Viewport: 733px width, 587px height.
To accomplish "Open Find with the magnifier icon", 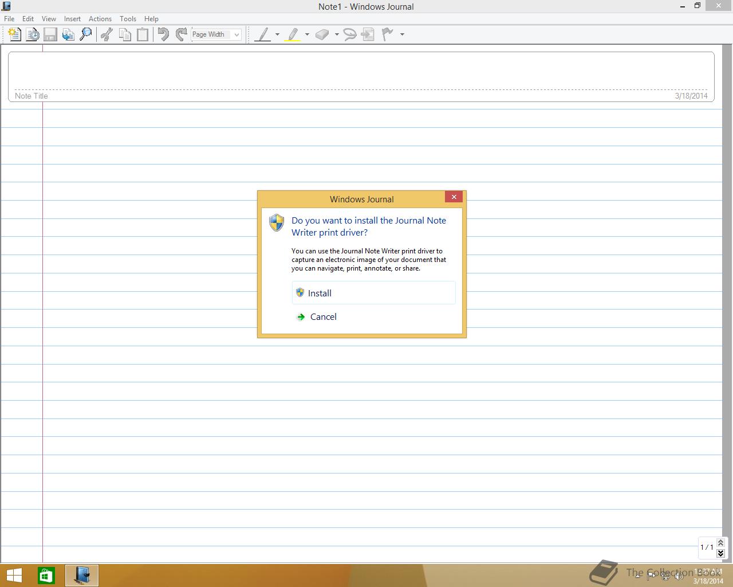I will 86,34.
